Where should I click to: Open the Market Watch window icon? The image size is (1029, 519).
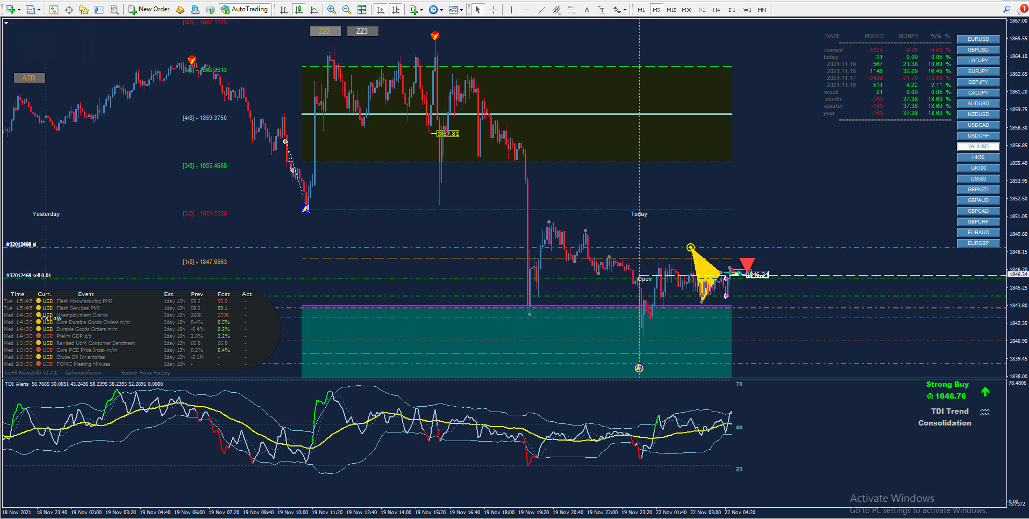pos(54,10)
